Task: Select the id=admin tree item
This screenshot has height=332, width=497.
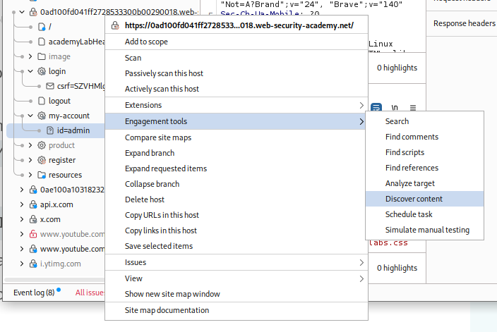Action: click(x=73, y=130)
